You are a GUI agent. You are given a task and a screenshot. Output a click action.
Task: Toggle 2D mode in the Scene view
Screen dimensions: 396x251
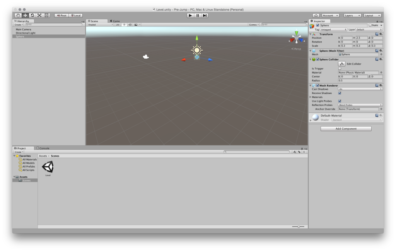pos(118,24)
